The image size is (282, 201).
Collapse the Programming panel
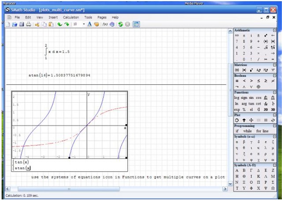(x=275, y=126)
